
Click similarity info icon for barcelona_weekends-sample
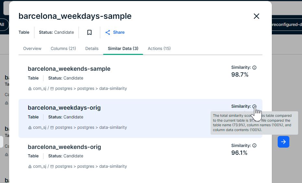point(254,67)
